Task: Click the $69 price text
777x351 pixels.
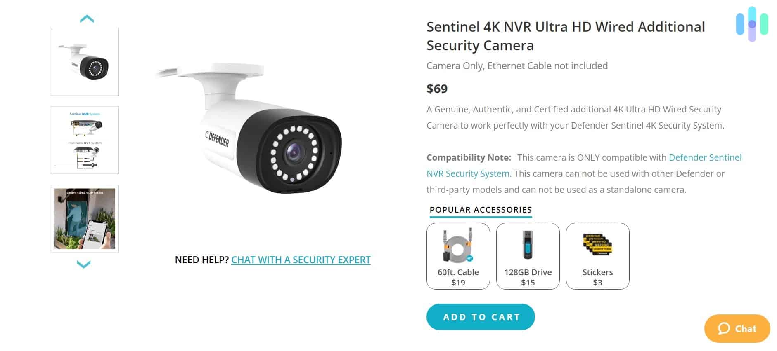Action: pos(438,89)
